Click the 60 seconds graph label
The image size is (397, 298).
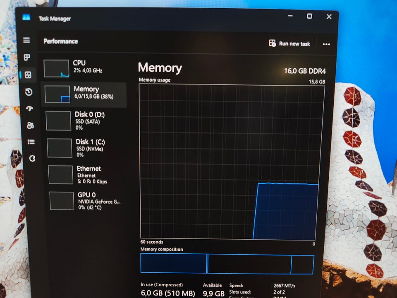coord(152,242)
